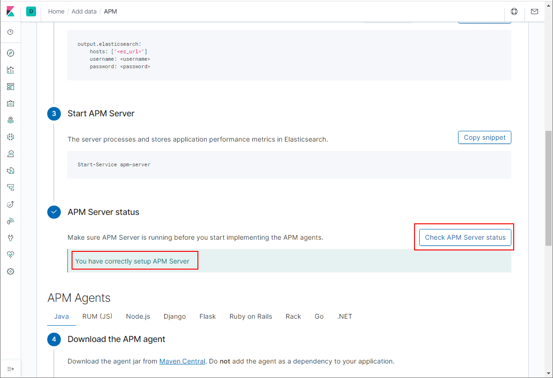Open SIEM icon in sidebar
The width and height of the screenshot is (553, 378).
point(11,221)
